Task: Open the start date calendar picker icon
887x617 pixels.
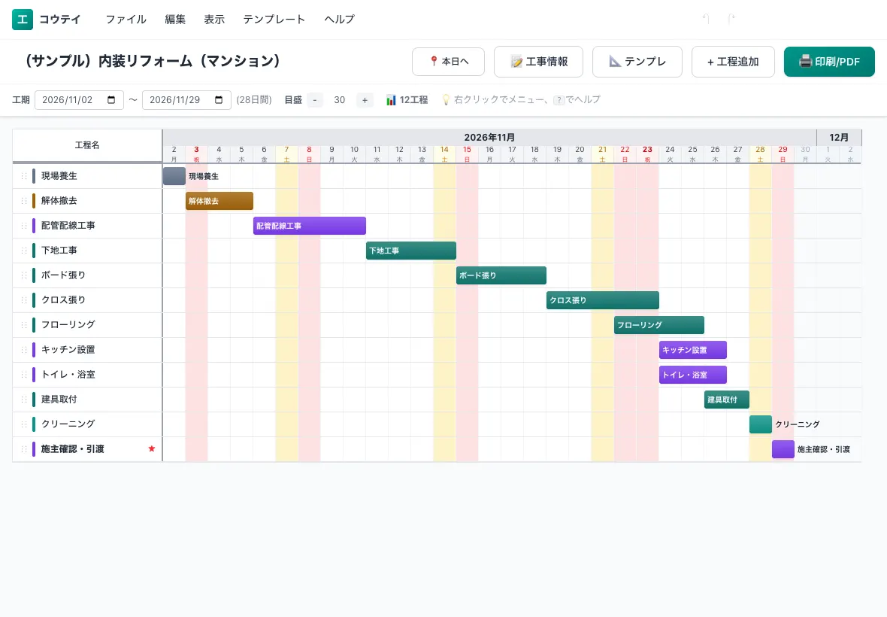Action: pyautogui.click(x=111, y=99)
